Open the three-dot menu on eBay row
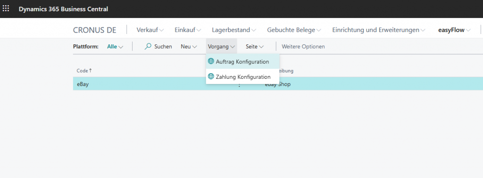The width and height of the screenshot is (483, 178). pos(239,84)
